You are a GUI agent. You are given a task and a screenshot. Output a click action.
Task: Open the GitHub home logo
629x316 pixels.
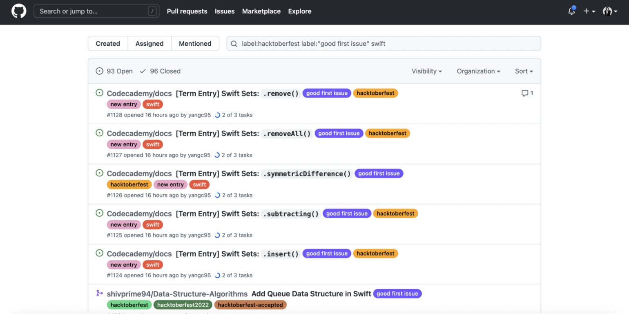coord(19,11)
